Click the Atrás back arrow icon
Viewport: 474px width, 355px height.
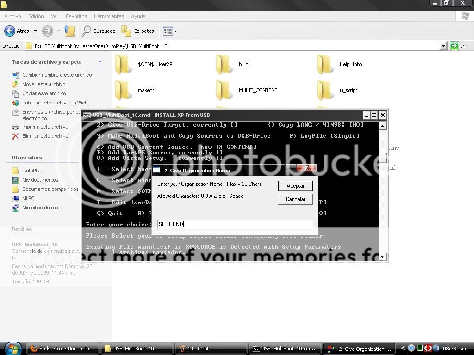[10, 31]
